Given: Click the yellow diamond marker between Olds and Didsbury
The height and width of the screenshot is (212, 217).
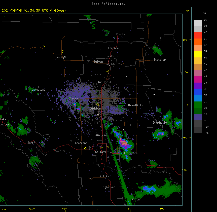Looking at the screenshot, I should coord(98,105).
